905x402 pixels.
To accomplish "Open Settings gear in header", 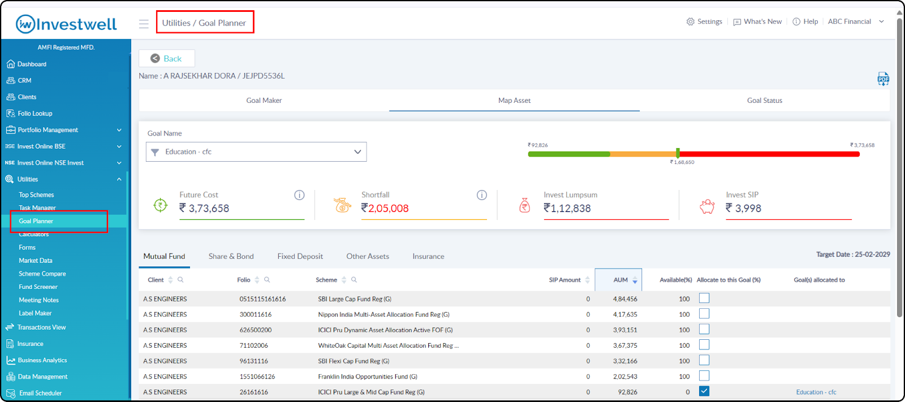I will tap(704, 21).
